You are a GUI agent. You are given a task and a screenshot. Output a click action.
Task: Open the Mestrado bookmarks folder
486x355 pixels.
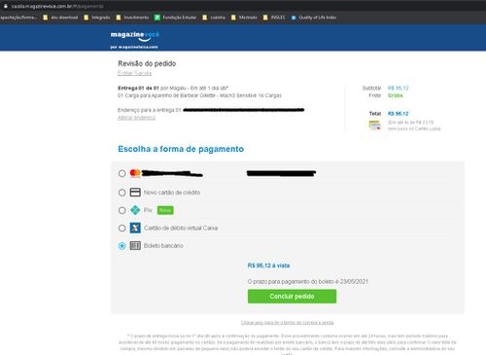tap(244, 18)
